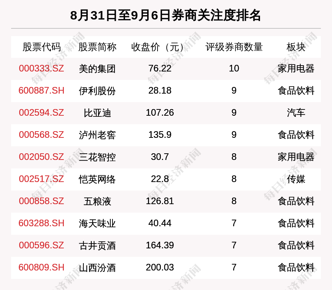Select broker count 7 in 海天味业 row
332x290 pixels.
[x=234, y=223]
